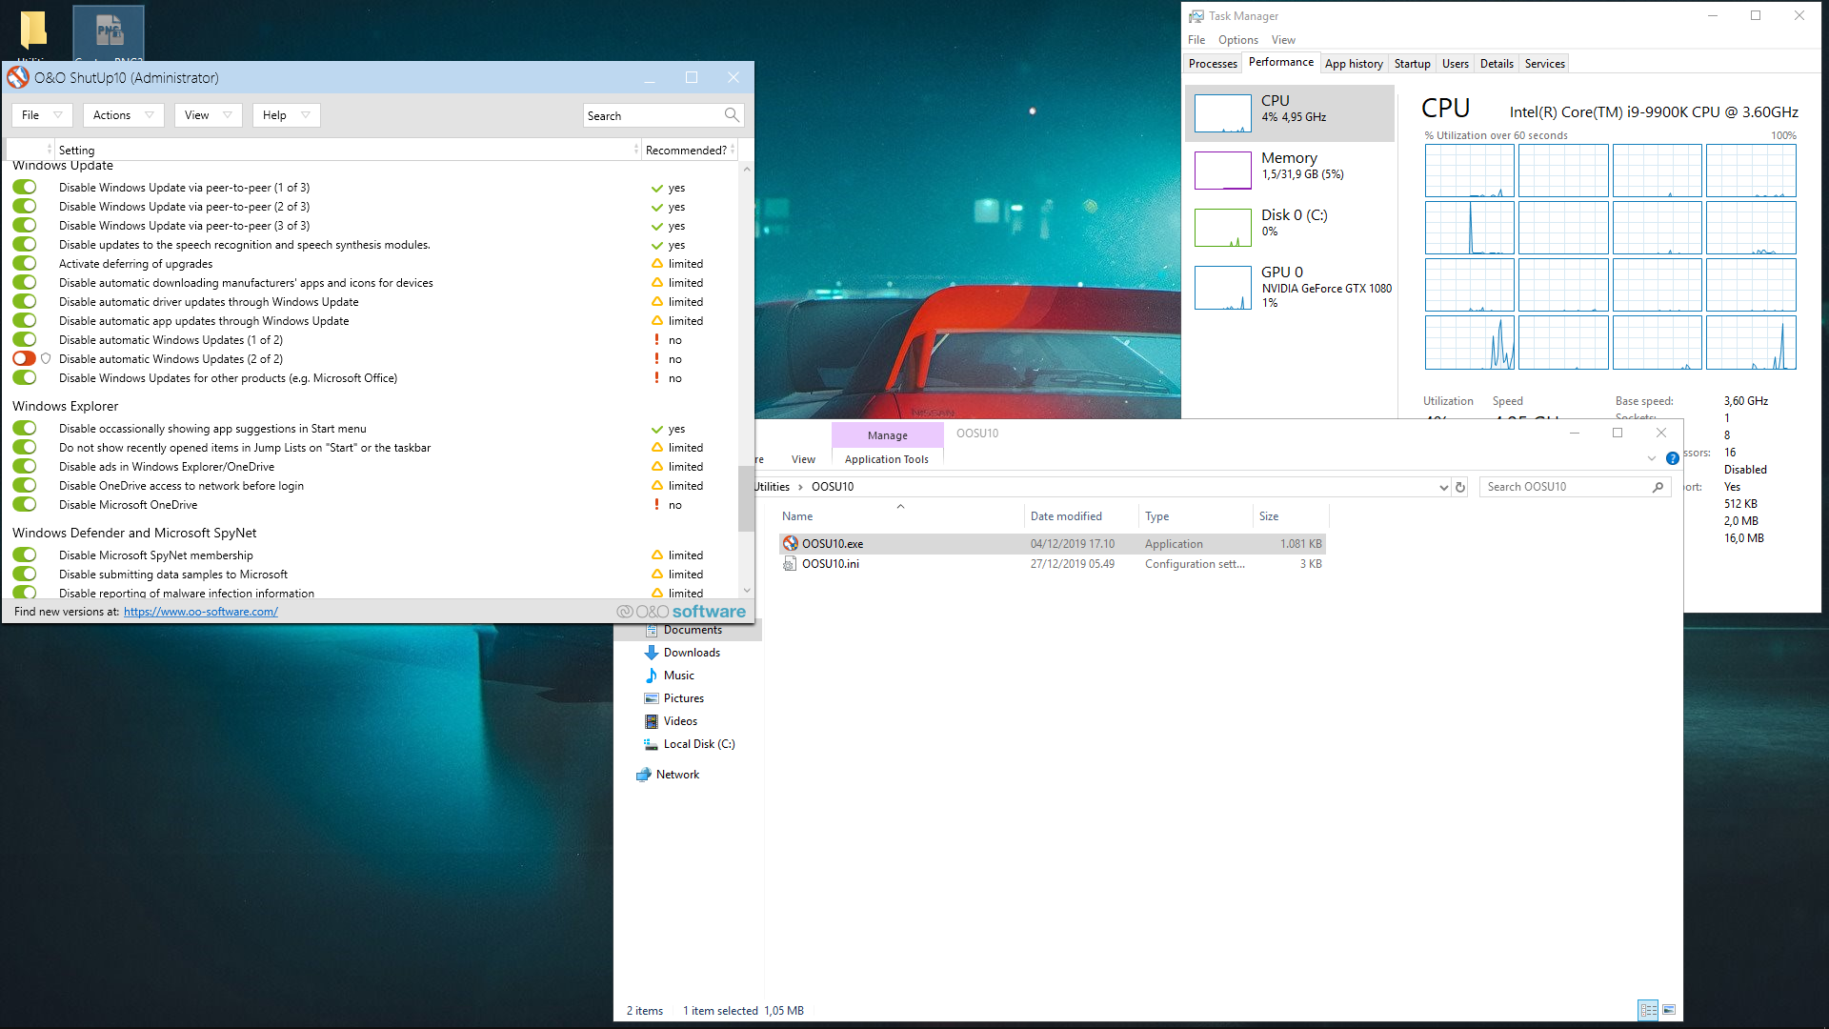Viewport: 1829px width, 1029px height.
Task: Switch Explorer to details view icon
Action: [x=1648, y=1010]
